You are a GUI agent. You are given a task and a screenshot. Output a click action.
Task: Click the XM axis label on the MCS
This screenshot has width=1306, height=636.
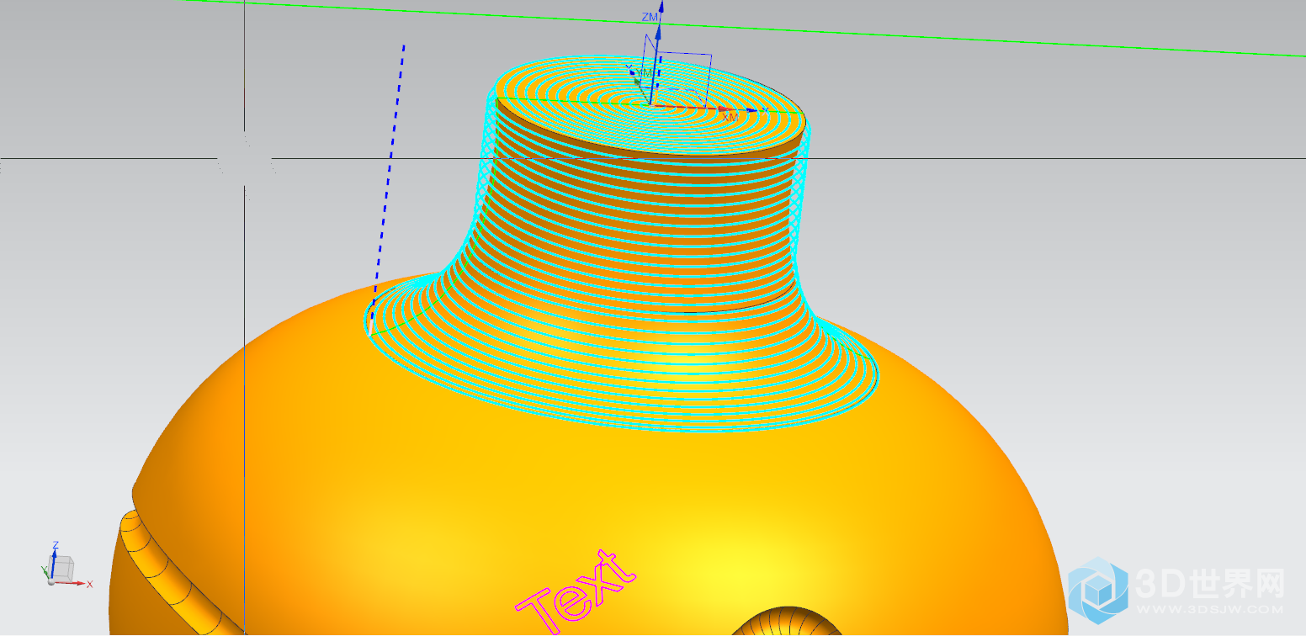[x=730, y=117]
